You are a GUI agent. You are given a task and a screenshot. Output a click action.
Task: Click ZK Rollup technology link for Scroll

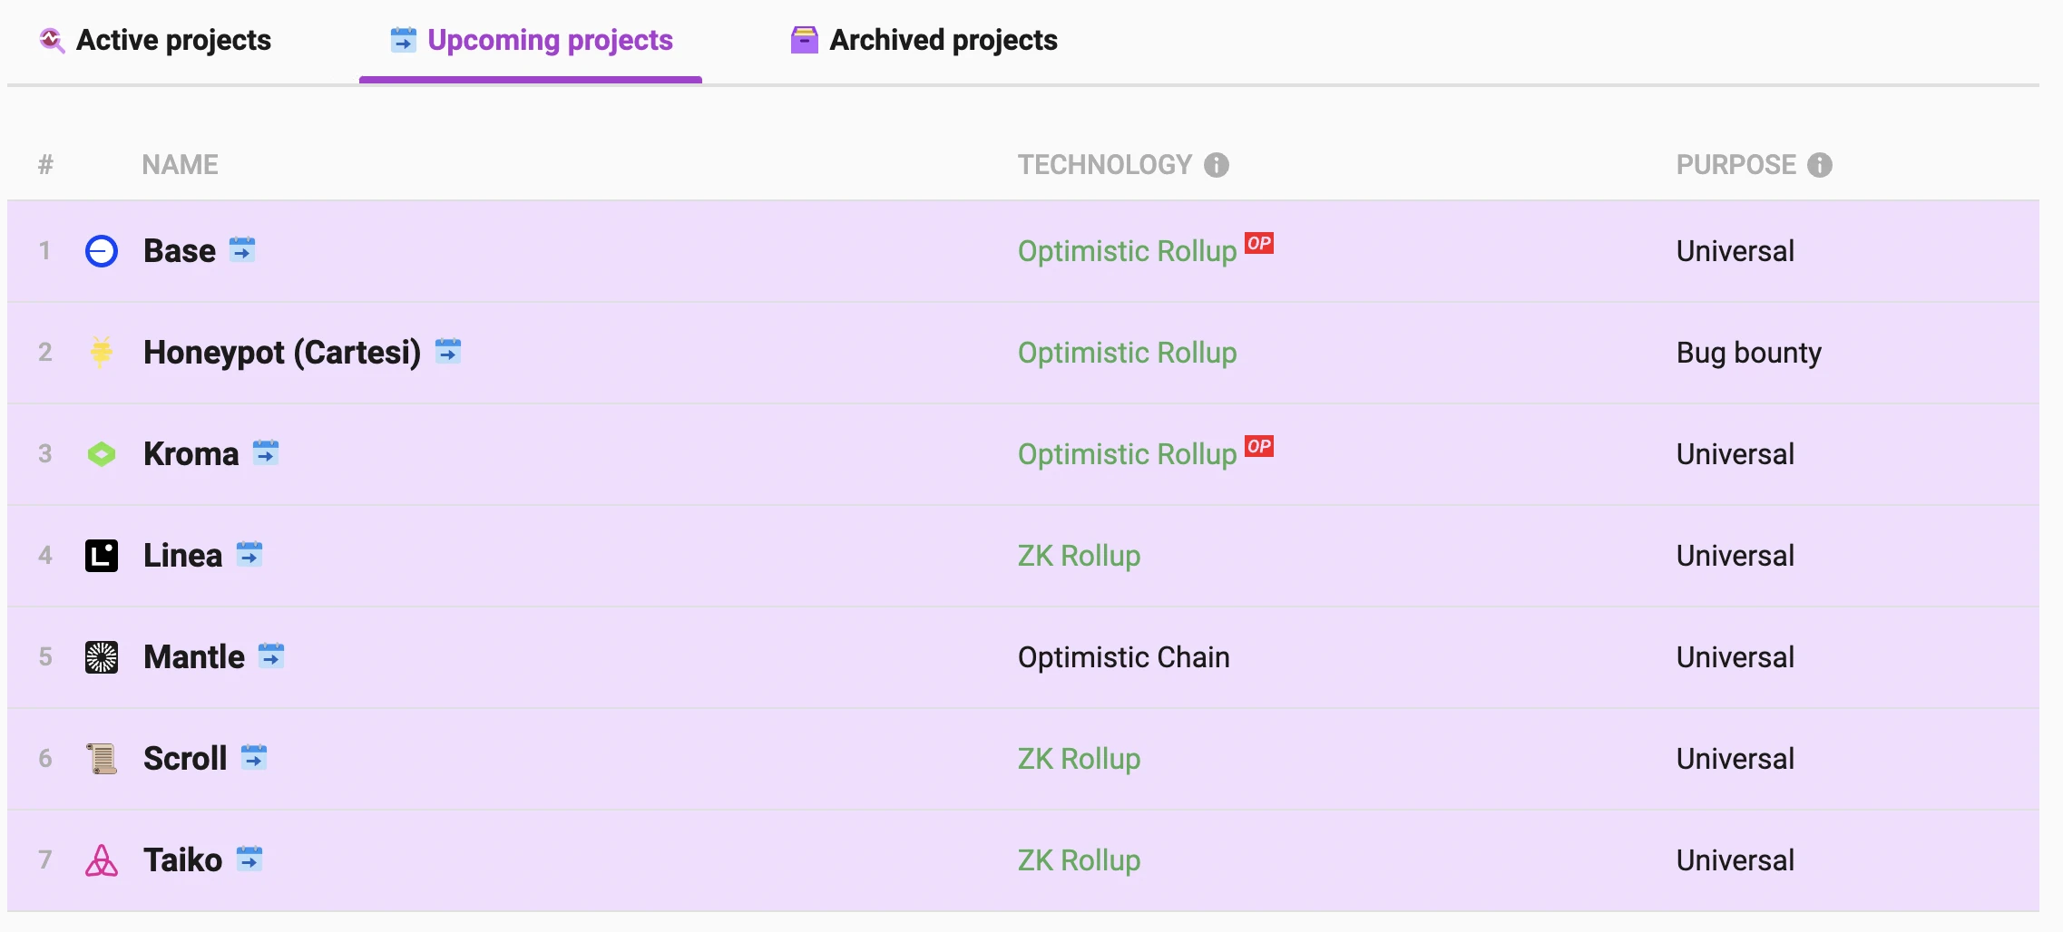tap(1079, 758)
